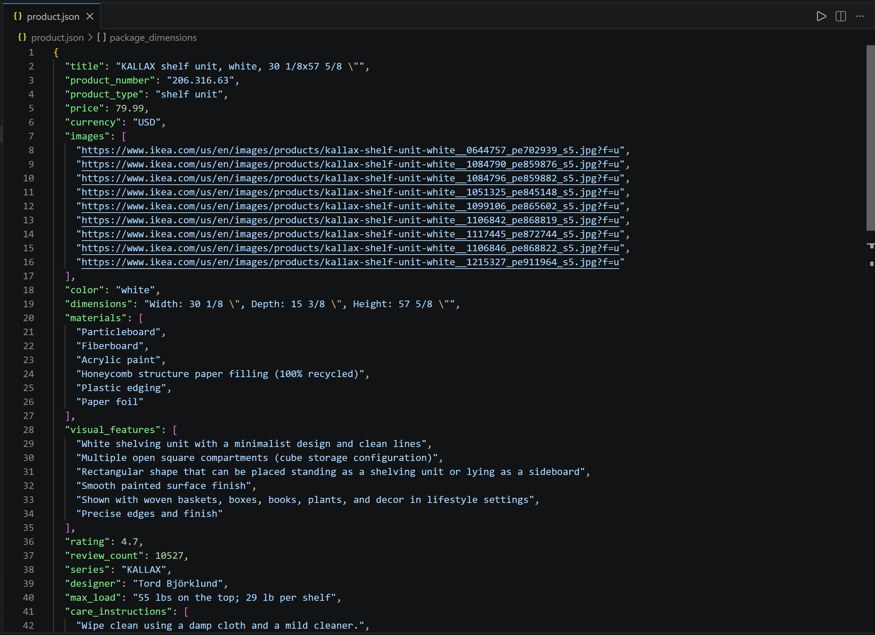
Task: Split the editor with the split icon
Action: pyautogui.click(x=841, y=16)
